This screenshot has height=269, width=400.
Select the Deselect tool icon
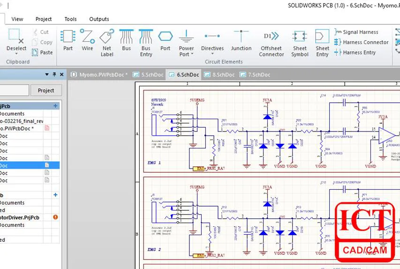point(16,36)
